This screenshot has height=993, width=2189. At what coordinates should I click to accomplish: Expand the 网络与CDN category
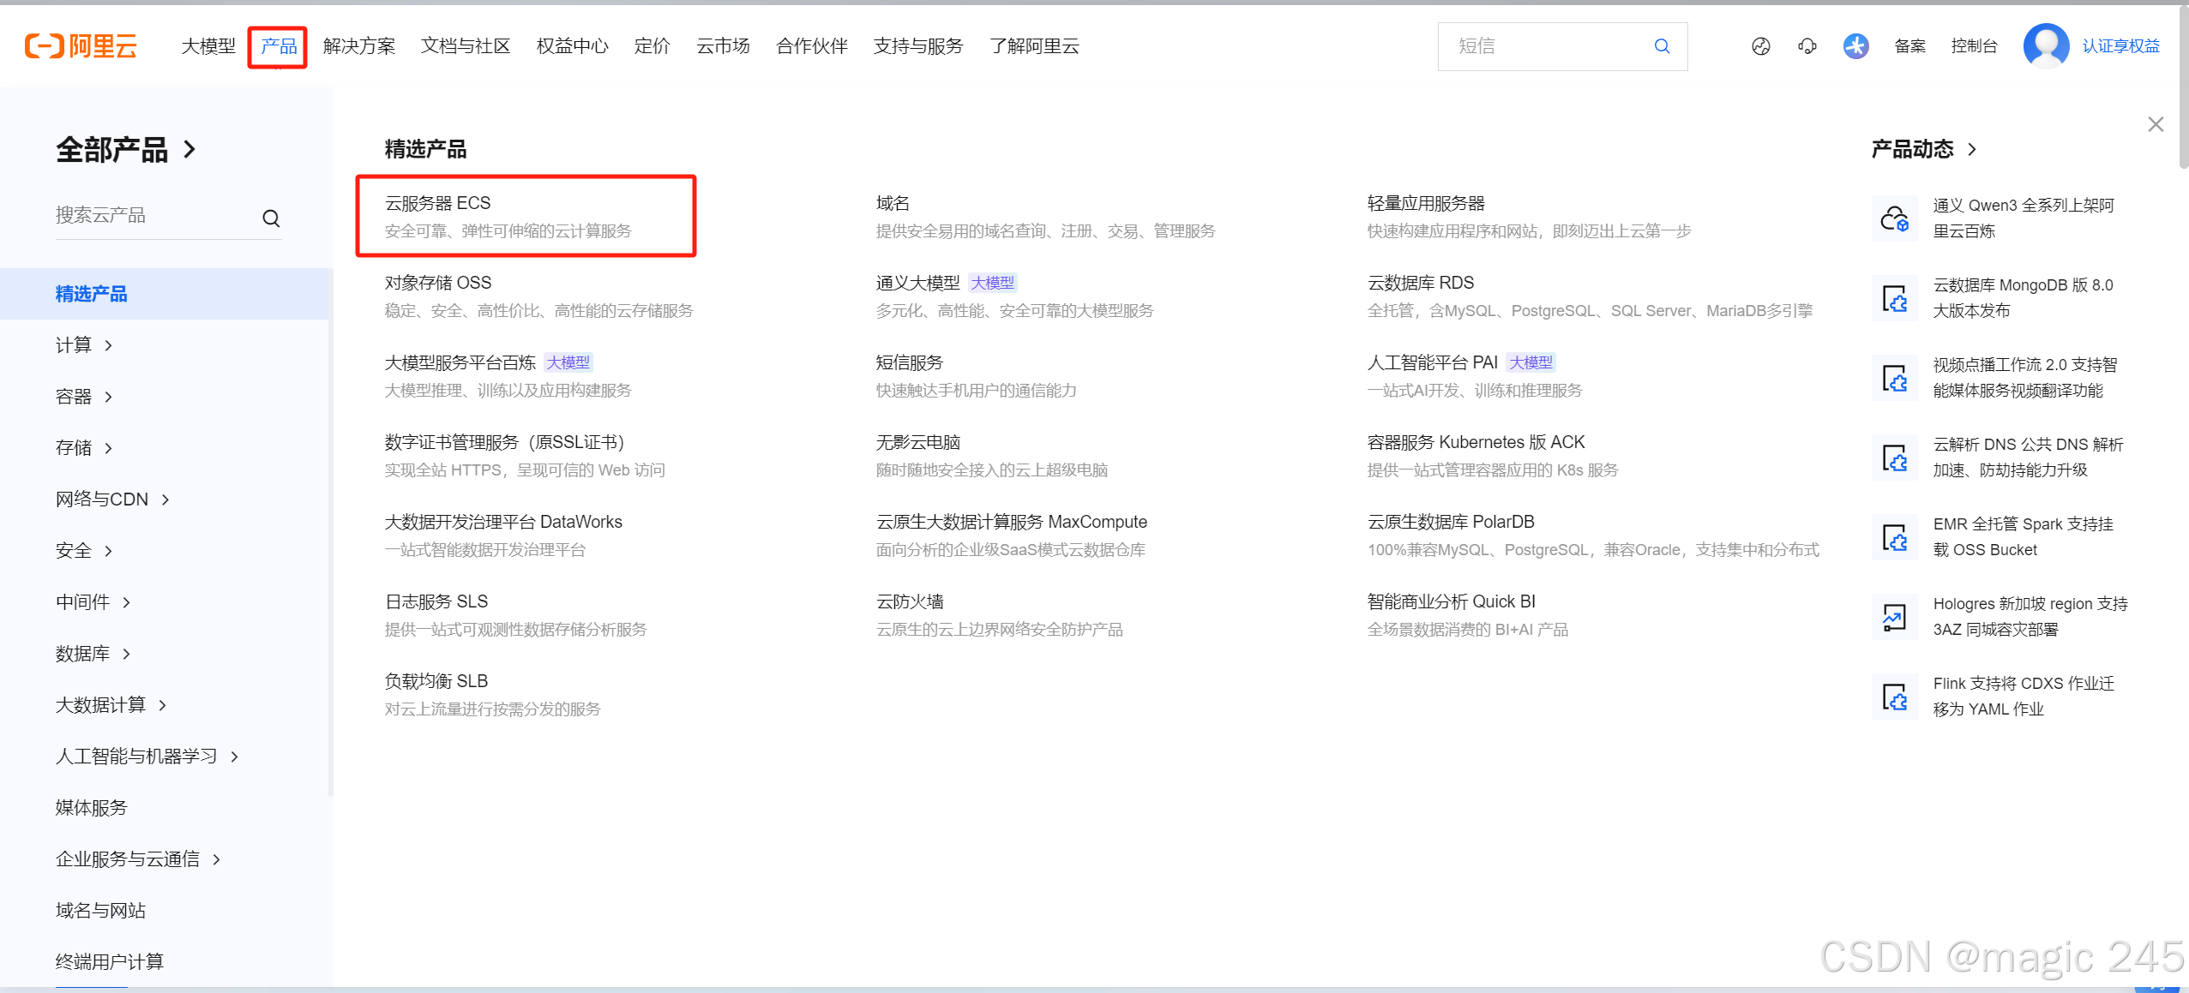(x=112, y=499)
